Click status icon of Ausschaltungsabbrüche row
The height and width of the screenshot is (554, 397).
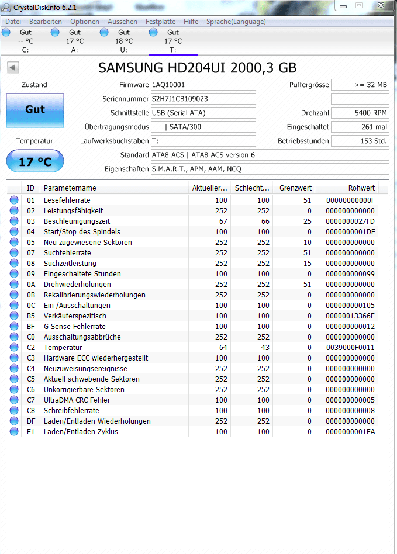tap(14, 337)
